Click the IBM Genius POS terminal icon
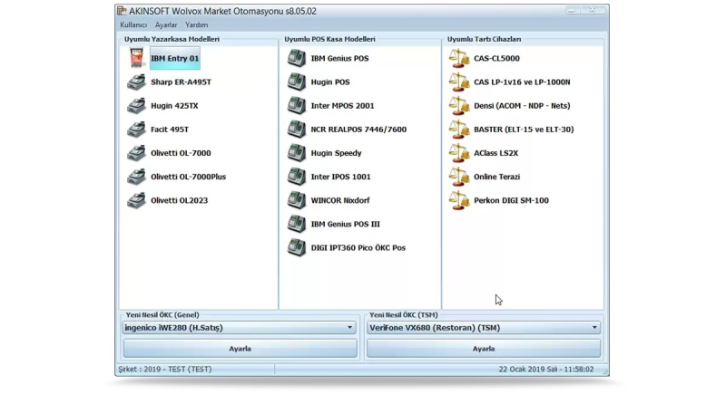Screen dimensions: 726x394 (297, 58)
